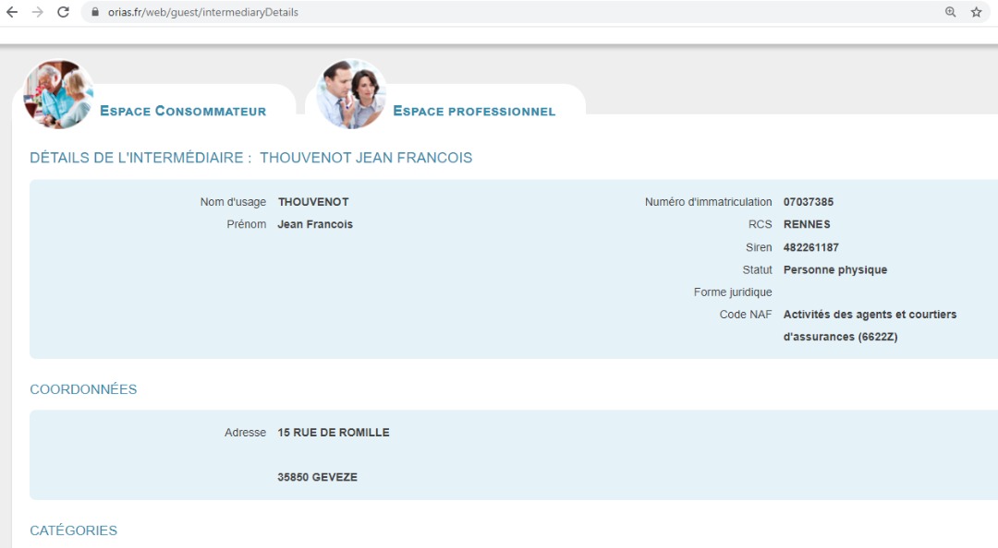
Task: Select the 'Code NAF' label
Action: click(x=746, y=315)
